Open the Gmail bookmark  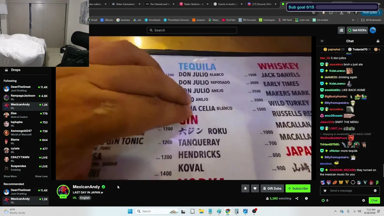(94, 20)
